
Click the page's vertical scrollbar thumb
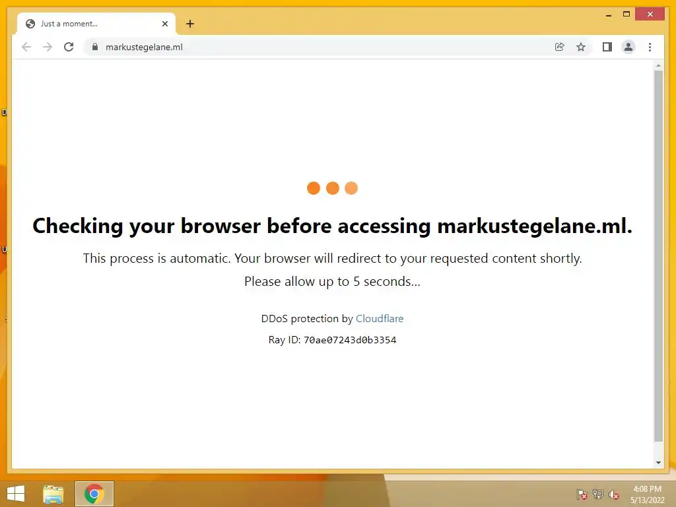click(658, 255)
